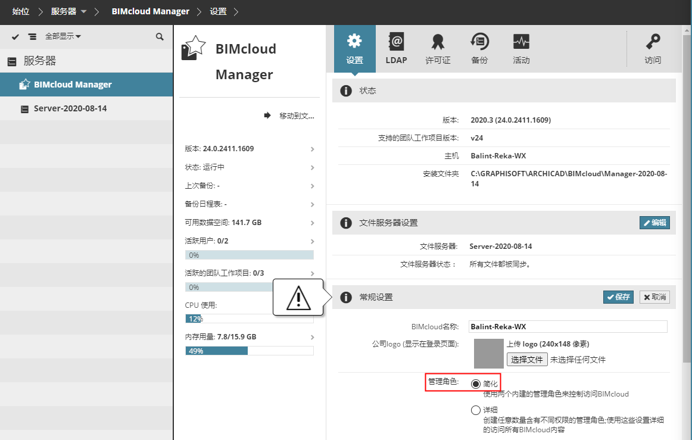Expand the 状态: 运行中 row chevron
Screen dimensions: 692x440
point(313,168)
